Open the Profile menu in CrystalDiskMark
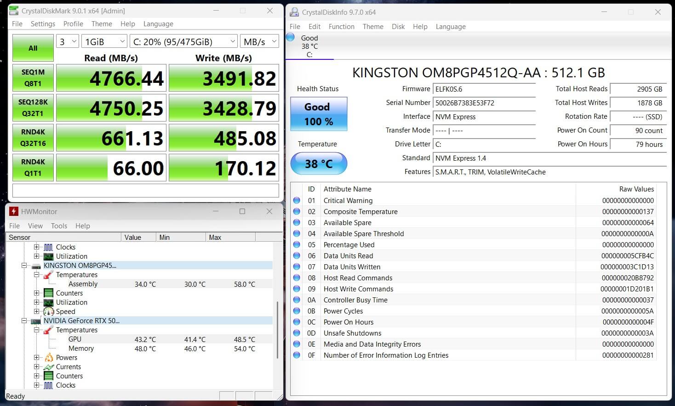This screenshot has width=675, height=406. click(x=73, y=23)
